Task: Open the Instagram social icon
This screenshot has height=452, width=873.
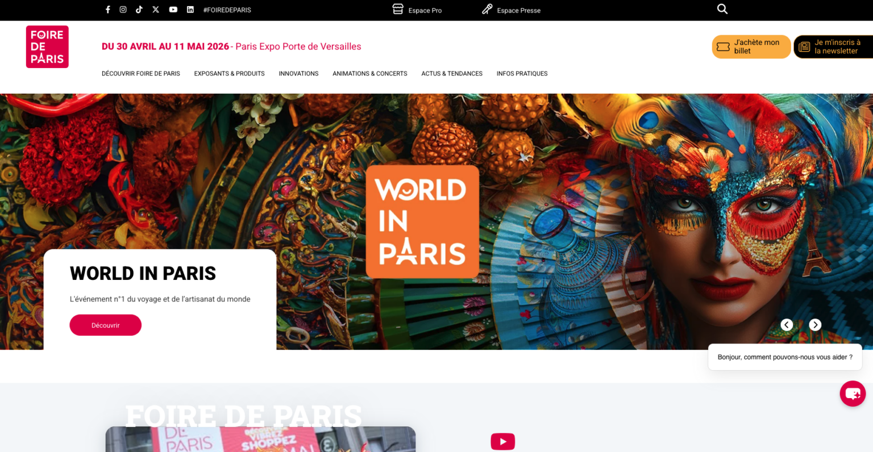Action: pyautogui.click(x=123, y=10)
